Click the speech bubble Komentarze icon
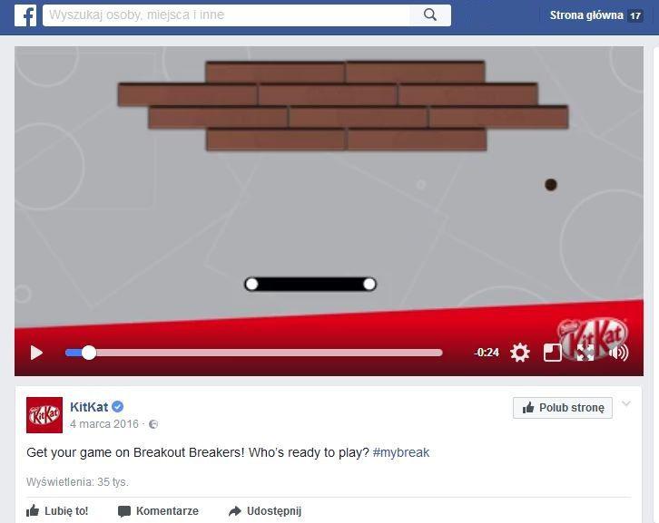The image size is (659, 523). coord(124,511)
